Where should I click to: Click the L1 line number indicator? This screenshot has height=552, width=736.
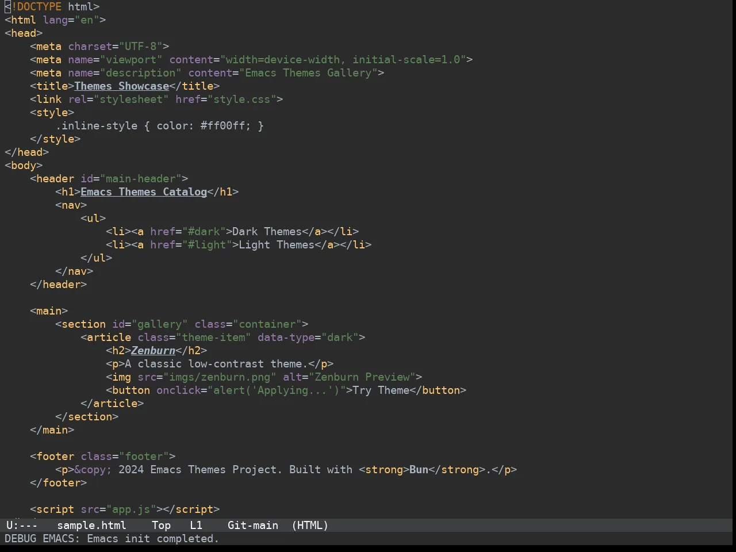click(196, 526)
